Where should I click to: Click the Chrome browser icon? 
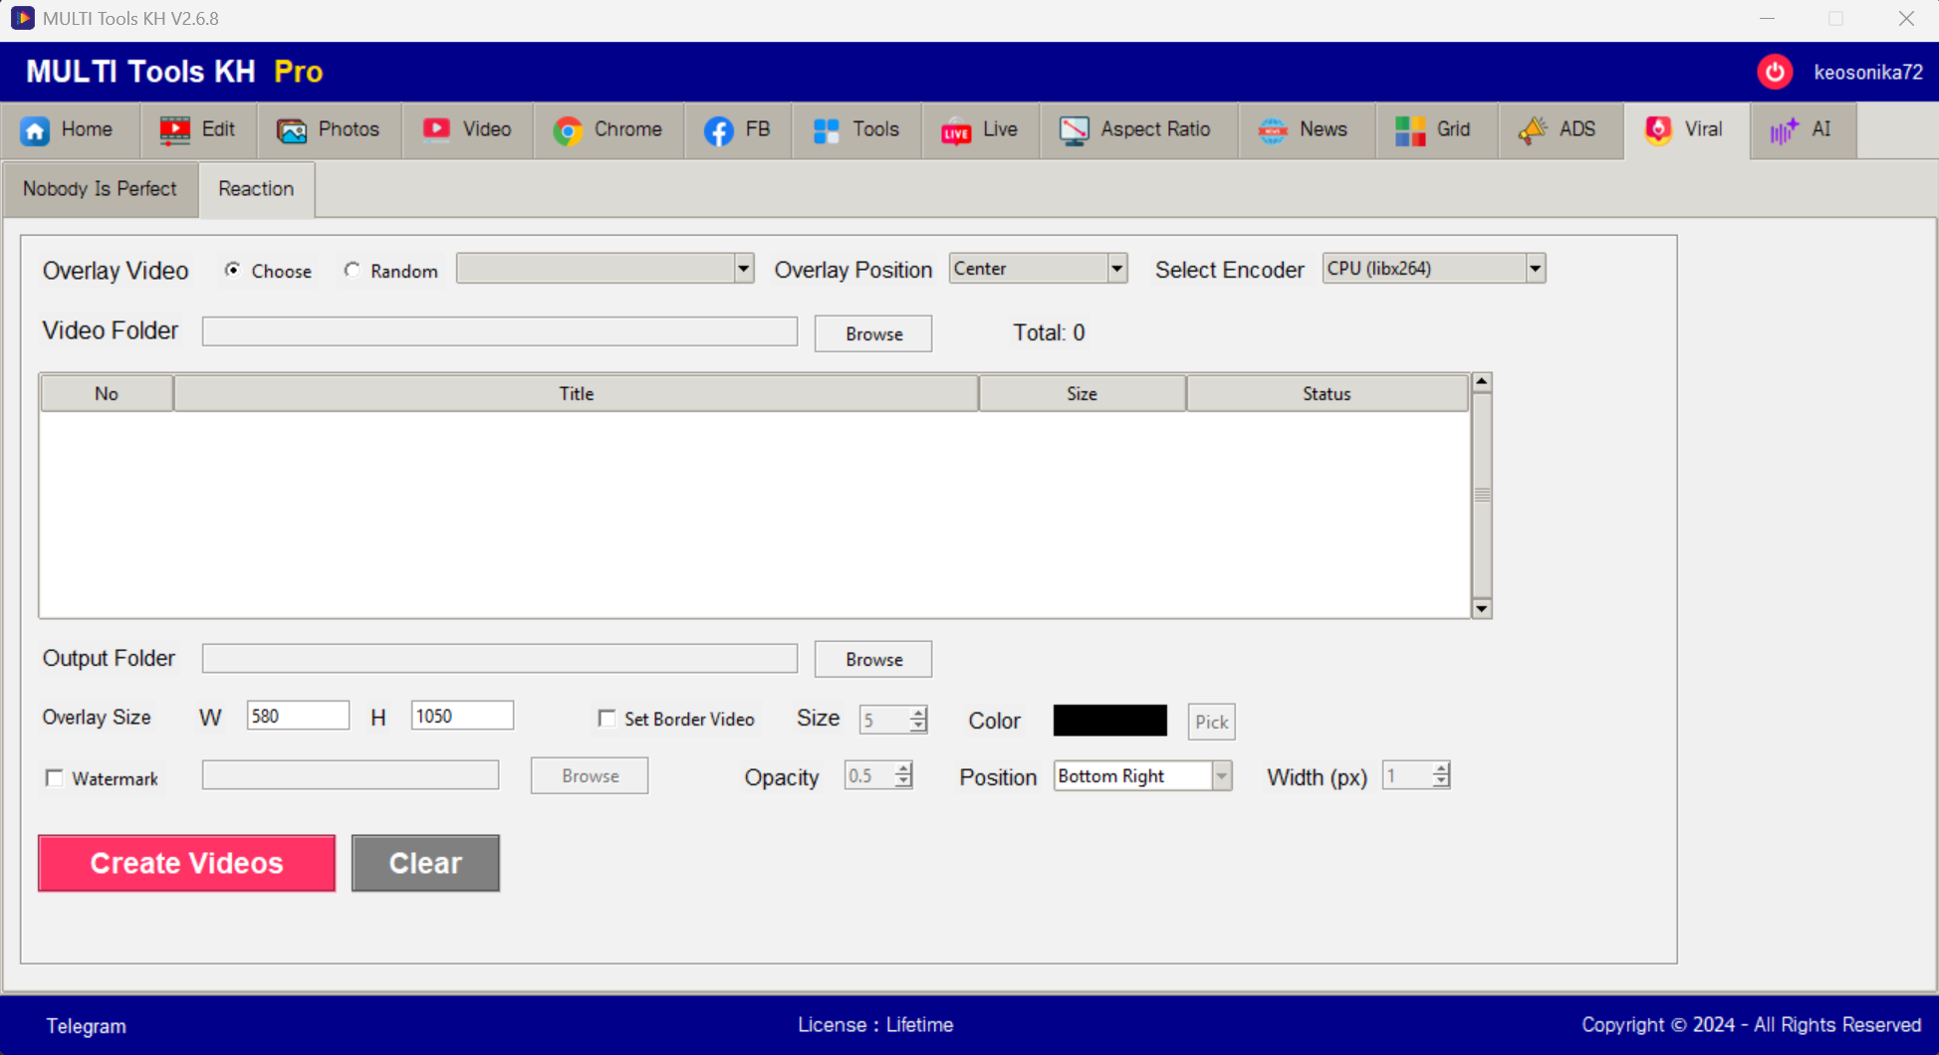tap(568, 130)
